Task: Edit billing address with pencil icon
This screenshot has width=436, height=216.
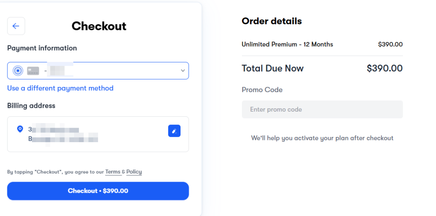Action: coord(174,131)
